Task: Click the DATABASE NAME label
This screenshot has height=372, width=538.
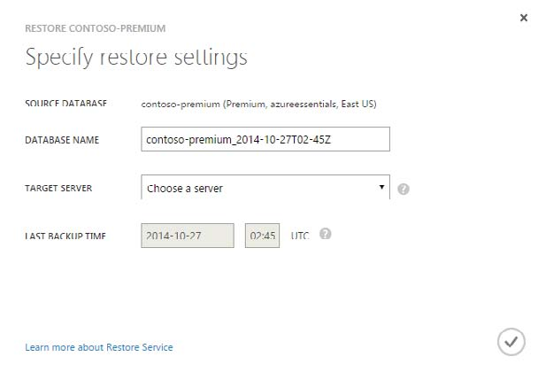Action: pyautogui.click(x=62, y=140)
